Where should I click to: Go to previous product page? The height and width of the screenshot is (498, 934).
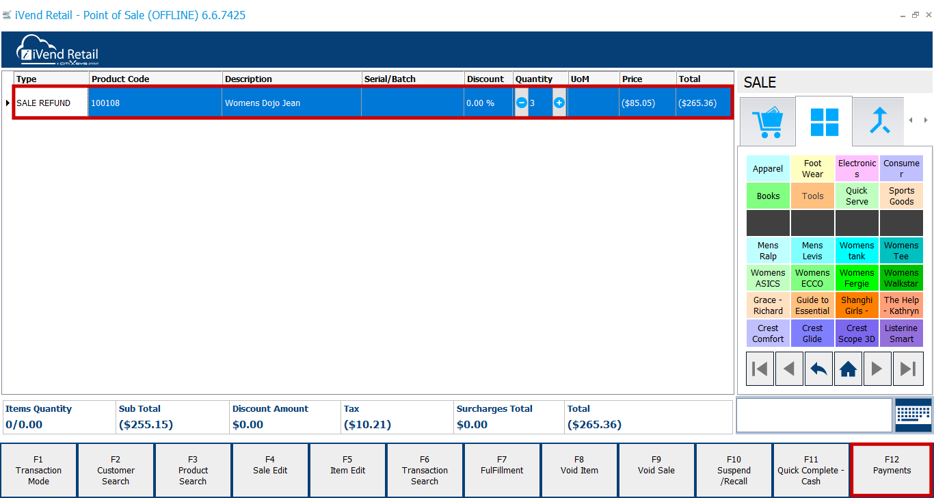(x=789, y=369)
